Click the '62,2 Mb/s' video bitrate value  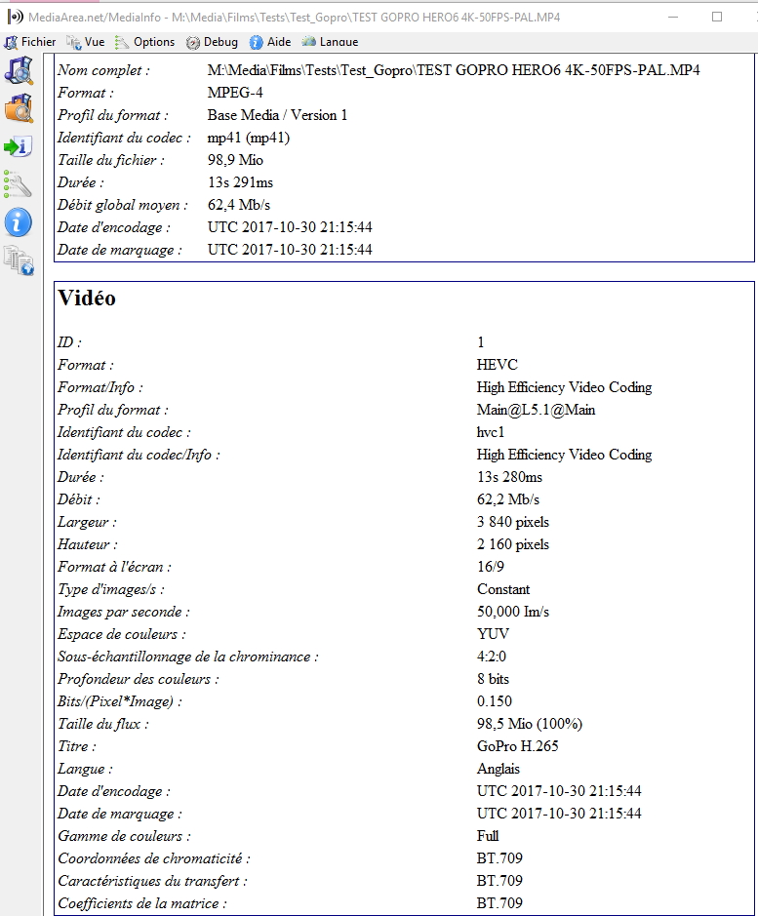508,499
